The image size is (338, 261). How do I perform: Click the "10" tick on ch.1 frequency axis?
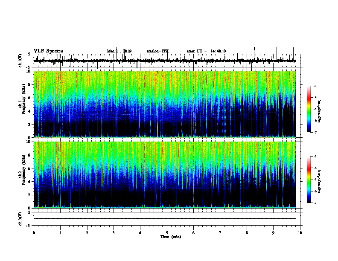click(29, 71)
